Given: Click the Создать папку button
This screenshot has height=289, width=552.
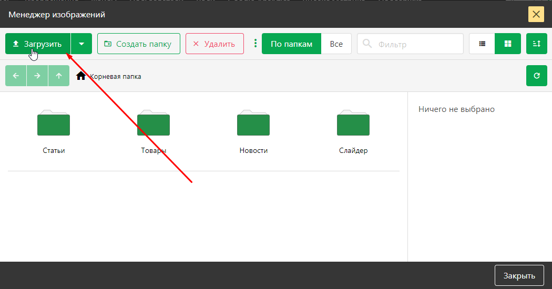Looking at the screenshot, I should (x=139, y=44).
